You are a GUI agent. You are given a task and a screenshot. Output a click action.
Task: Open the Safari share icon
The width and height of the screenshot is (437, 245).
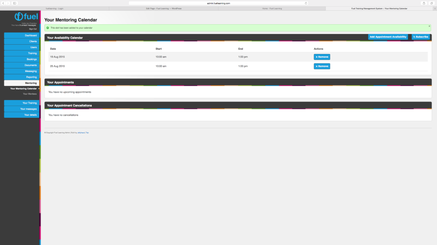[424, 3]
